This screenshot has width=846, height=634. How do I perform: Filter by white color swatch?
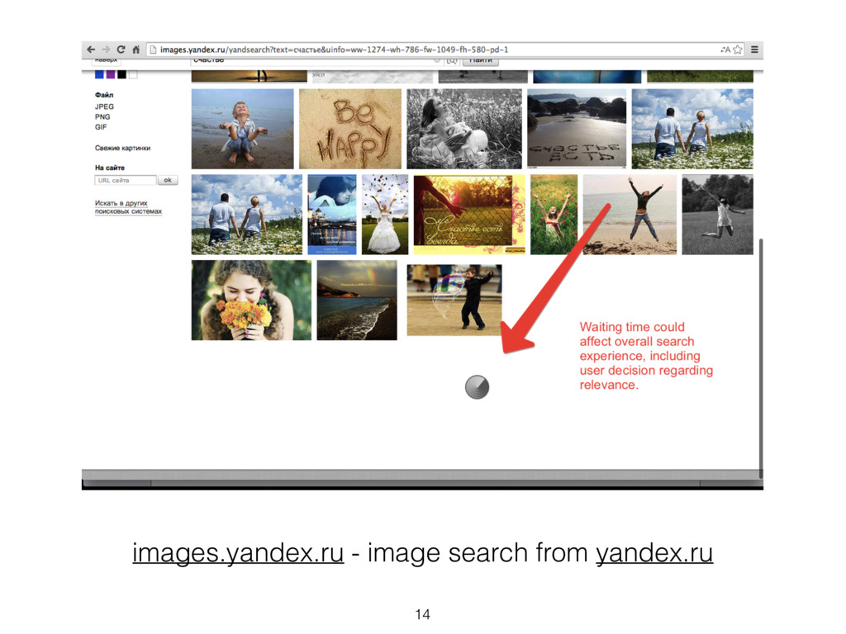coord(133,74)
